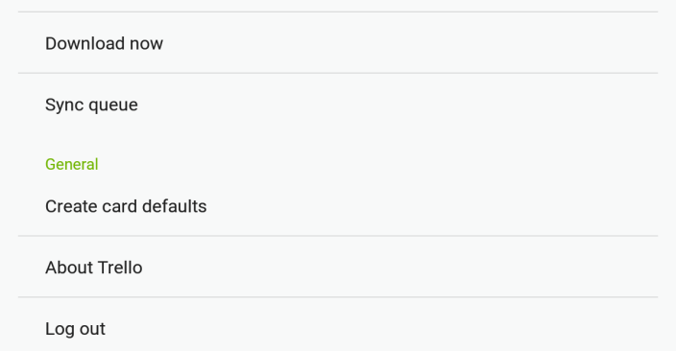The width and height of the screenshot is (676, 351).
Task: Open Create card defaults settings
Action: tap(338, 206)
